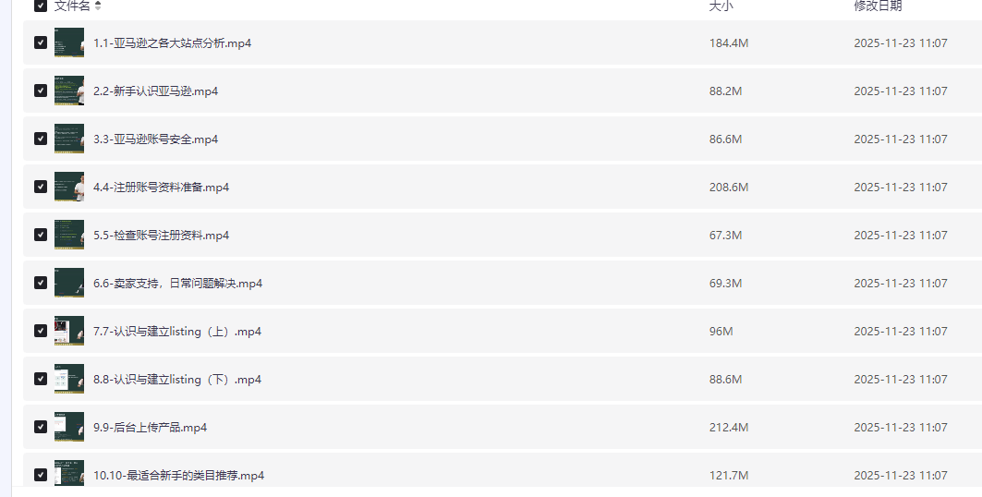This screenshot has width=982, height=497.
Task: Click the 10.10-最适合新手的类目推荐.mp4 thumbnail
Action: point(69,473)
